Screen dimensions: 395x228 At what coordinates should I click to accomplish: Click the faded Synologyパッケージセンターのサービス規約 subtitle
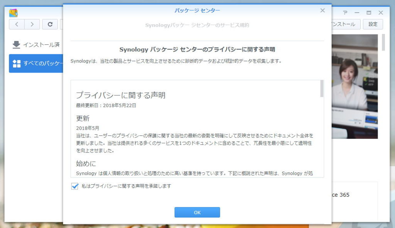click(x=197, y=25)
